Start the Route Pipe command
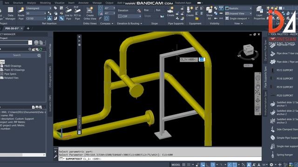298x167 pixels. 21,13
